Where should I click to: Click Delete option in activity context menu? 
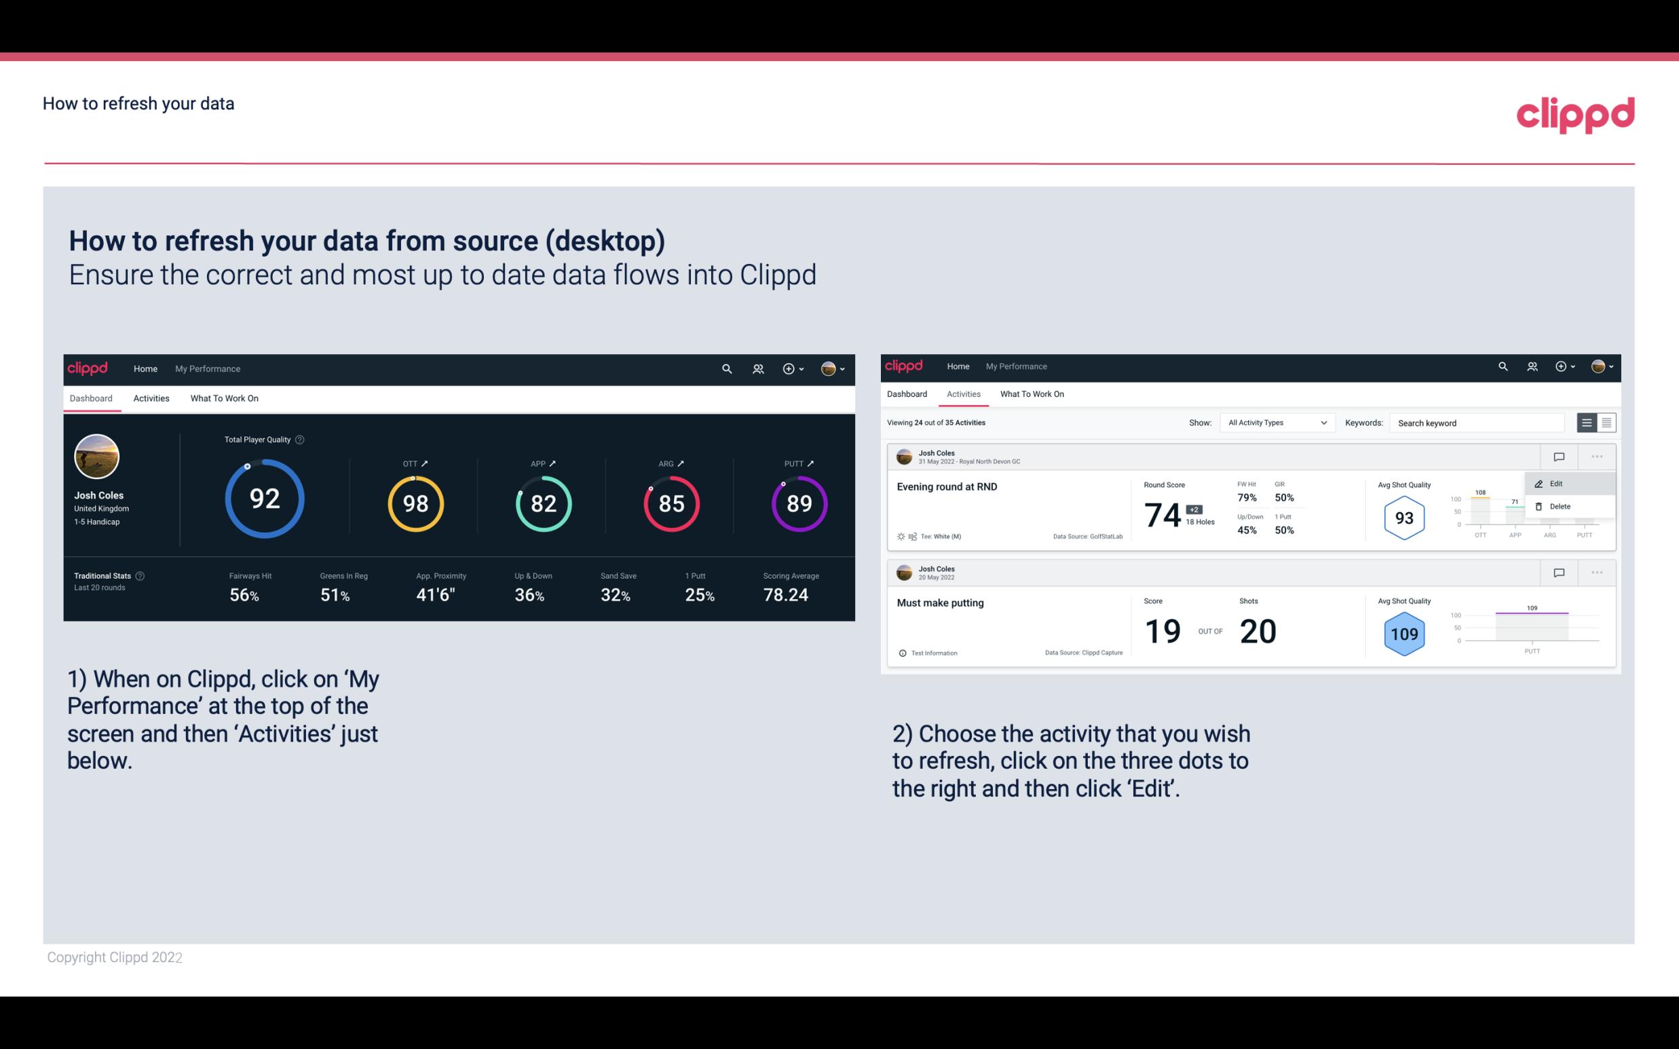click(x=1560, y=506)
